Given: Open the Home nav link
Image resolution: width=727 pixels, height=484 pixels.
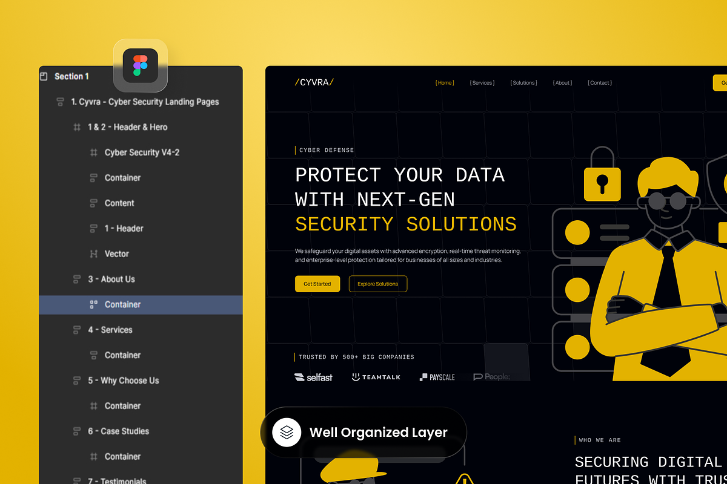Looking at the screenshot, I should pyautogui.click(x=445, y=83).
